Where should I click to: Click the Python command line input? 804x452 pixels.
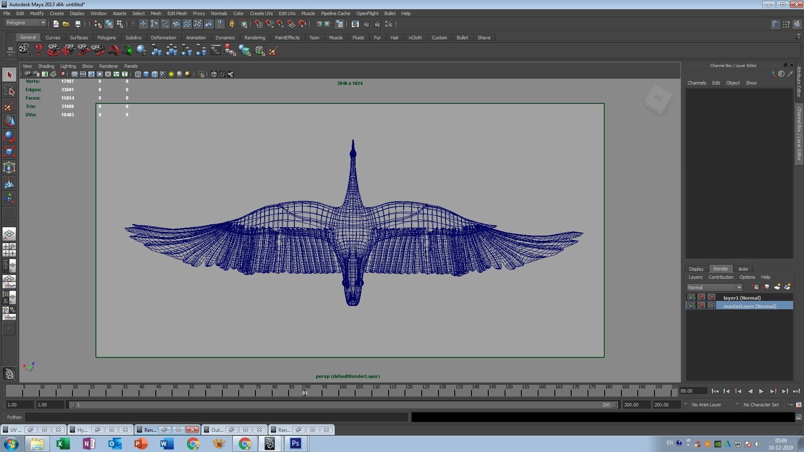point(216,417)
